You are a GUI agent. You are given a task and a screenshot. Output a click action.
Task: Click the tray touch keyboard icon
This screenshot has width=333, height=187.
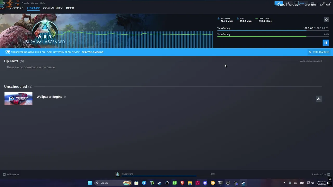[296, 183]
